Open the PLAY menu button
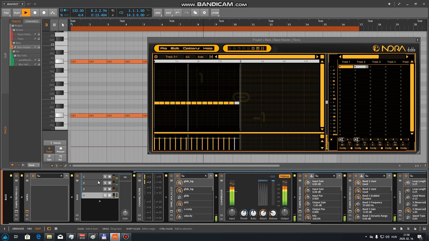 pyautogui.click(x=17, y=13)
